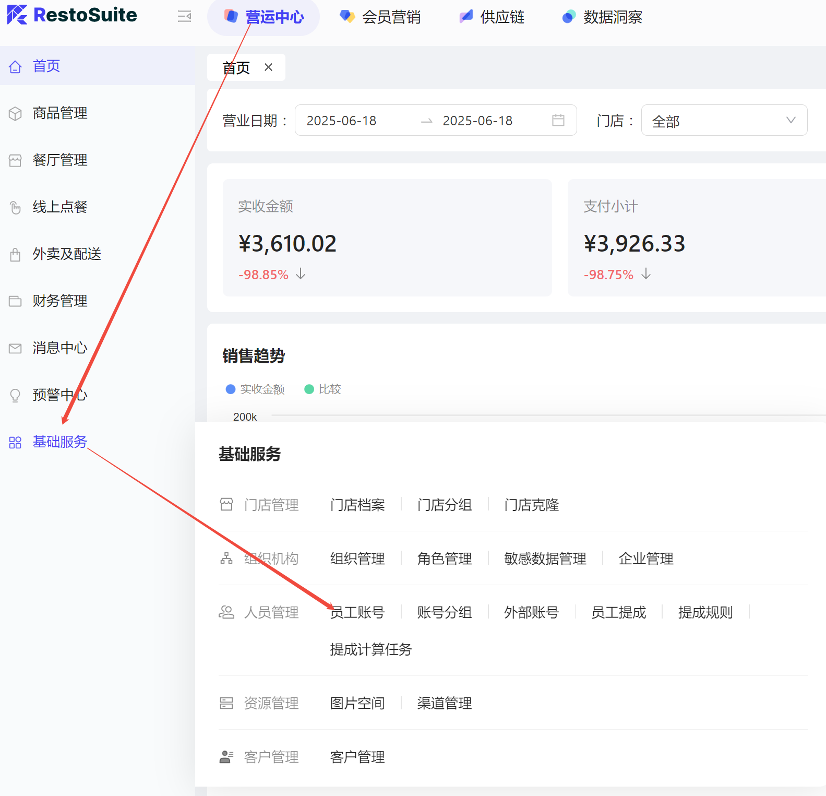This screenshot has height=796, width=826.
Task: Click the grid icon beside 基础服务
Action: tap(15, 443)
